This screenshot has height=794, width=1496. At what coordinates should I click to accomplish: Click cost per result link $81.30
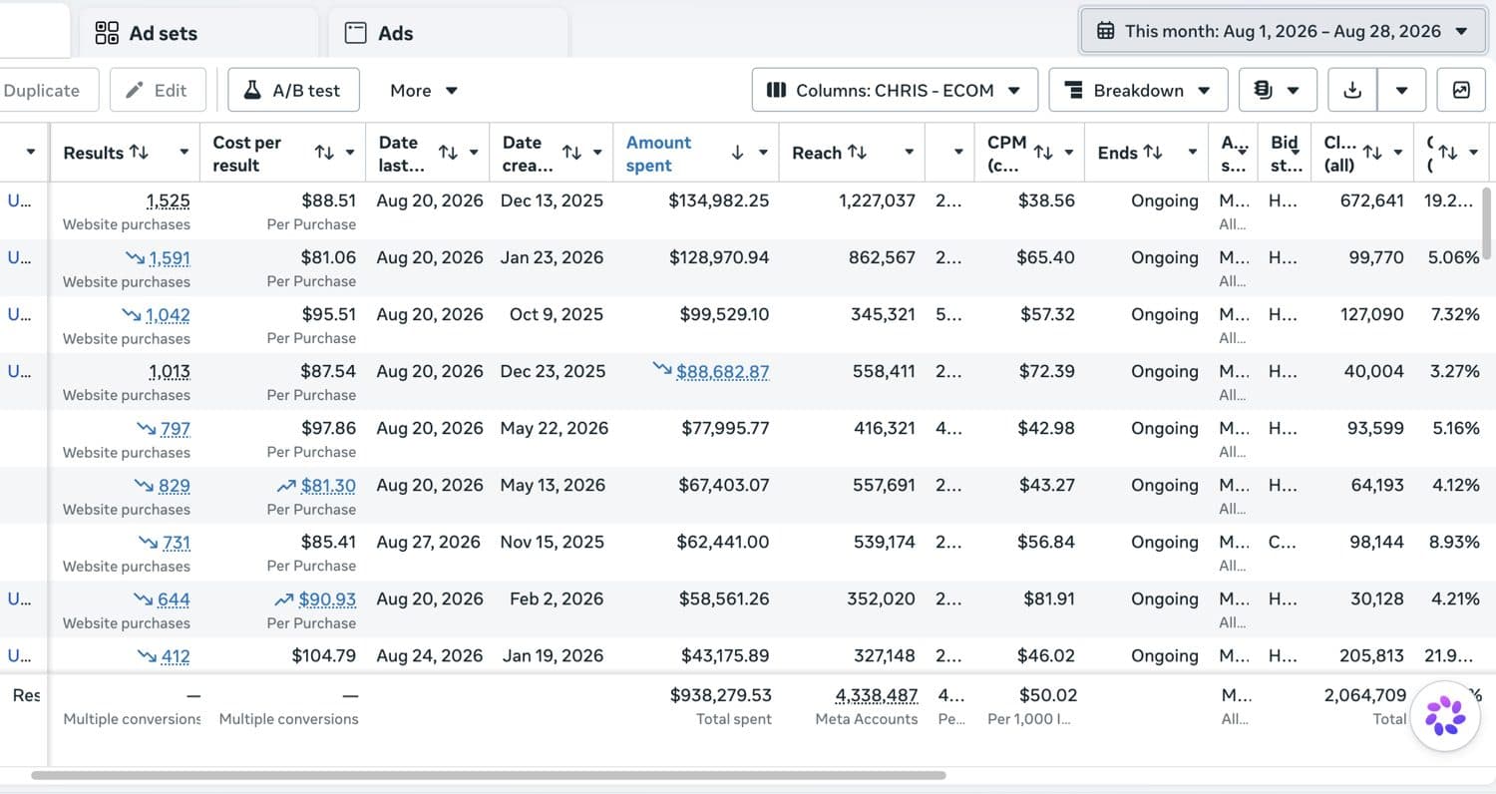327,486
